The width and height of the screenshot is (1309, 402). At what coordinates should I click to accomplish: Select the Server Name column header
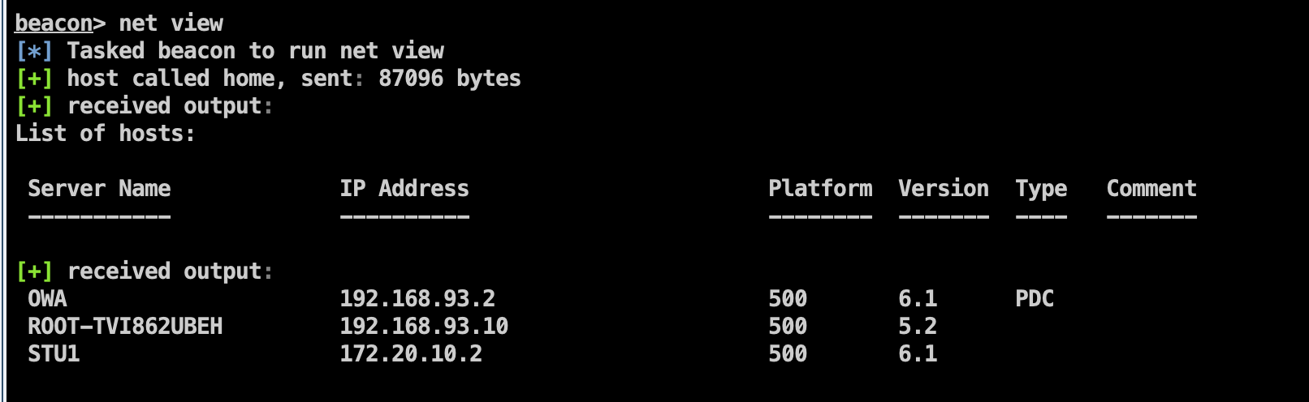[x=99, y=189]
